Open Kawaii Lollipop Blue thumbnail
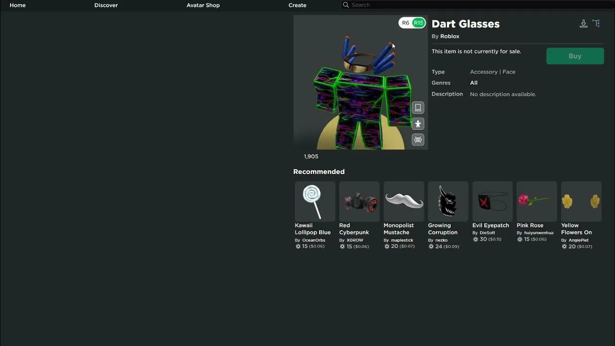Image resolution: width=615 pixels, height=346 pixels. click(x=315, y=201)
